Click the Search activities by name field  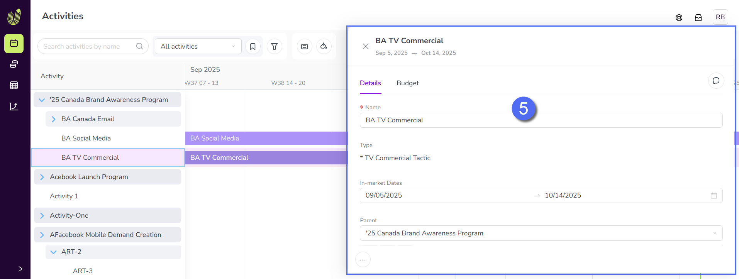tap(89, 46)
